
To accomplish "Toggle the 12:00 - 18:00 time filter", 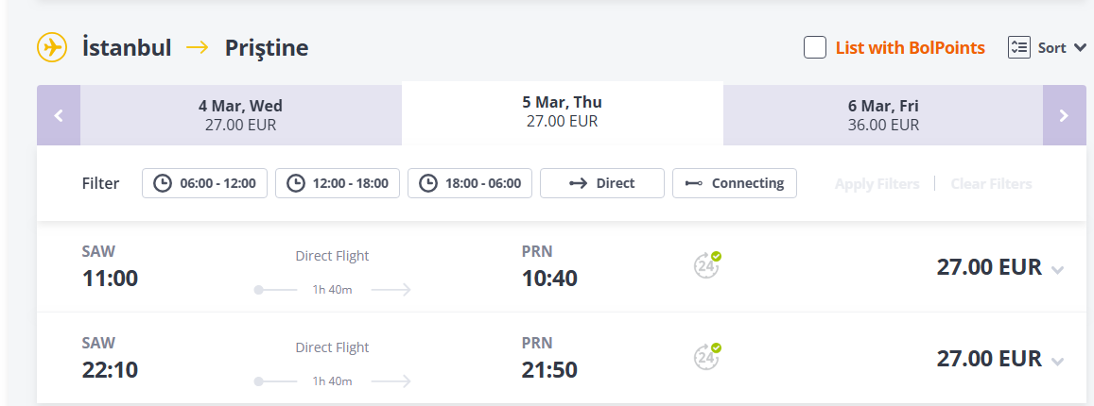I will (338, 183).
